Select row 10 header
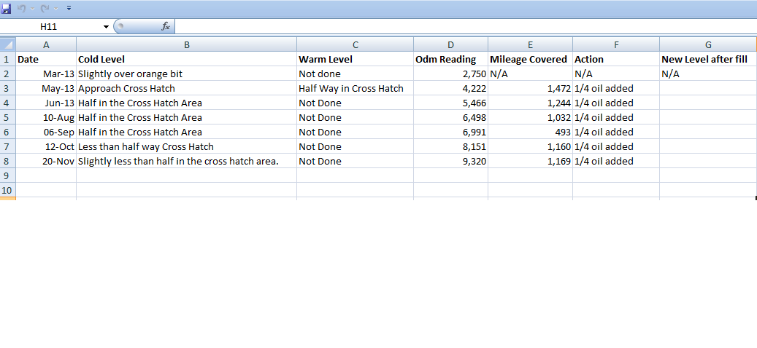The image size is (757, 348). point(8,190)
